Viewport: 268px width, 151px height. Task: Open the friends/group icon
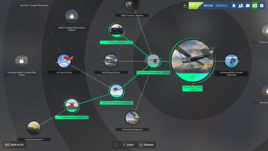click(x=241, y=6)
